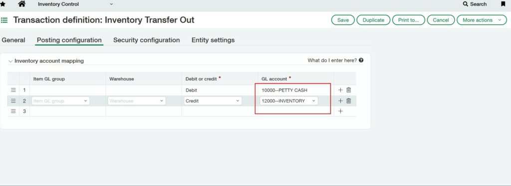This screenshot has width=511, height=186.
Task: Click the home icon in top bar
Action: (x=21, y=4)
